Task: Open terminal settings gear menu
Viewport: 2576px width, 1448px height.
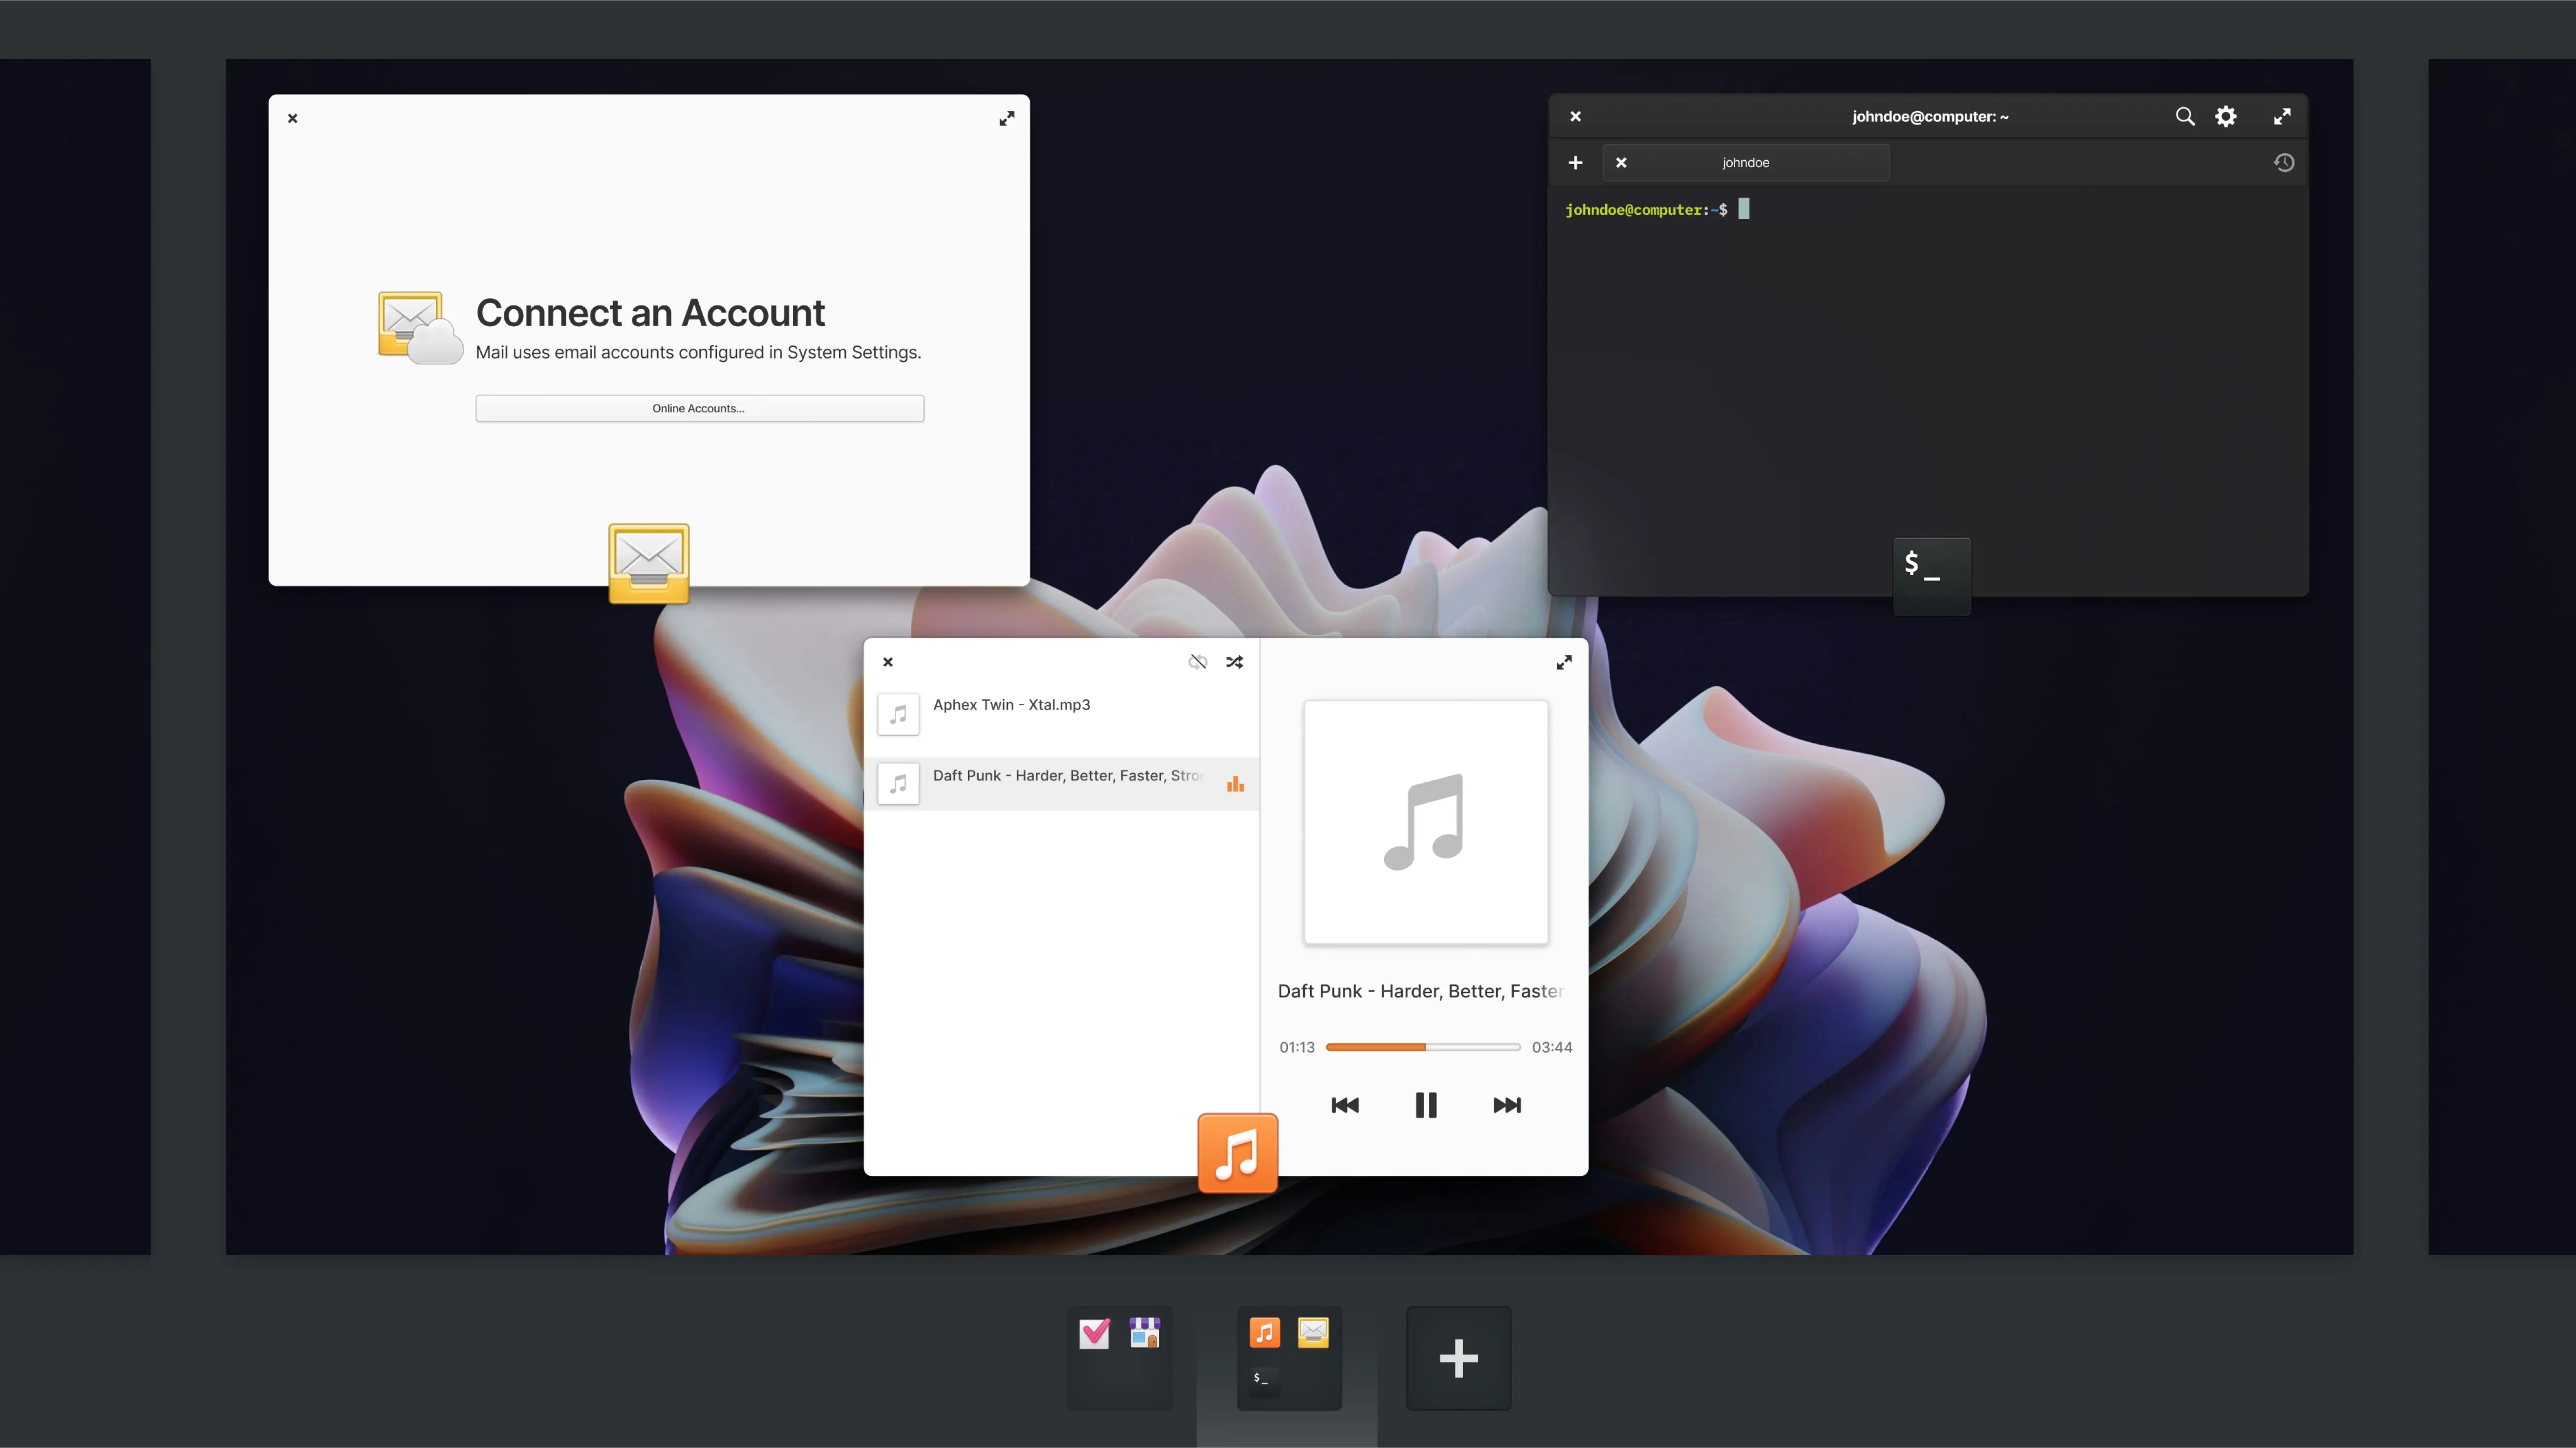Action: [x=2225, y=116]
